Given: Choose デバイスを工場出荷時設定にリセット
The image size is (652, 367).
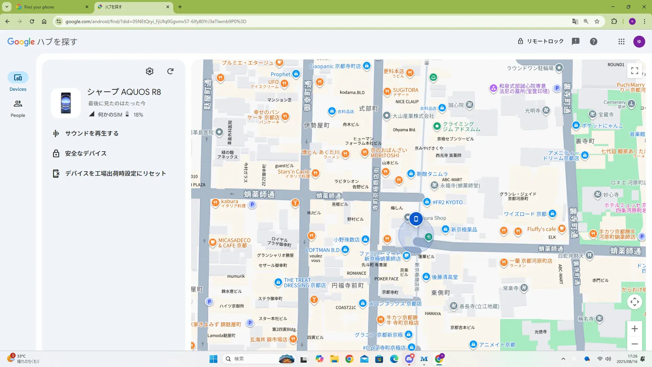Looking at the screenshot, I should [x=115, y=174].
